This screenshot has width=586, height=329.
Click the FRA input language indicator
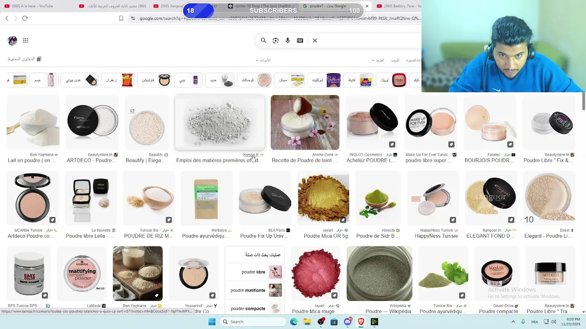[535, 322]
